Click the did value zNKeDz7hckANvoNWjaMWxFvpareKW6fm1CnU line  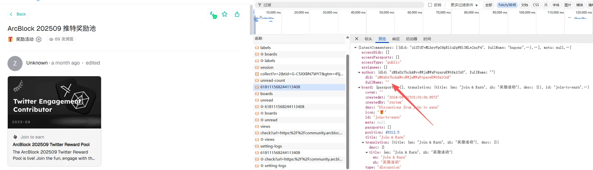coord(408,77)
